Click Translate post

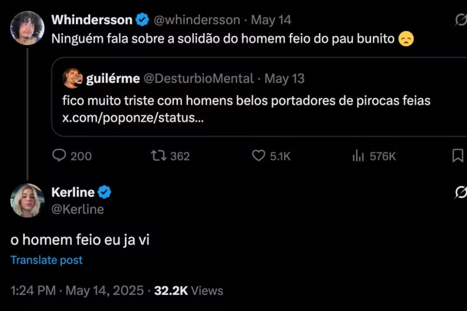coord(46,260)
